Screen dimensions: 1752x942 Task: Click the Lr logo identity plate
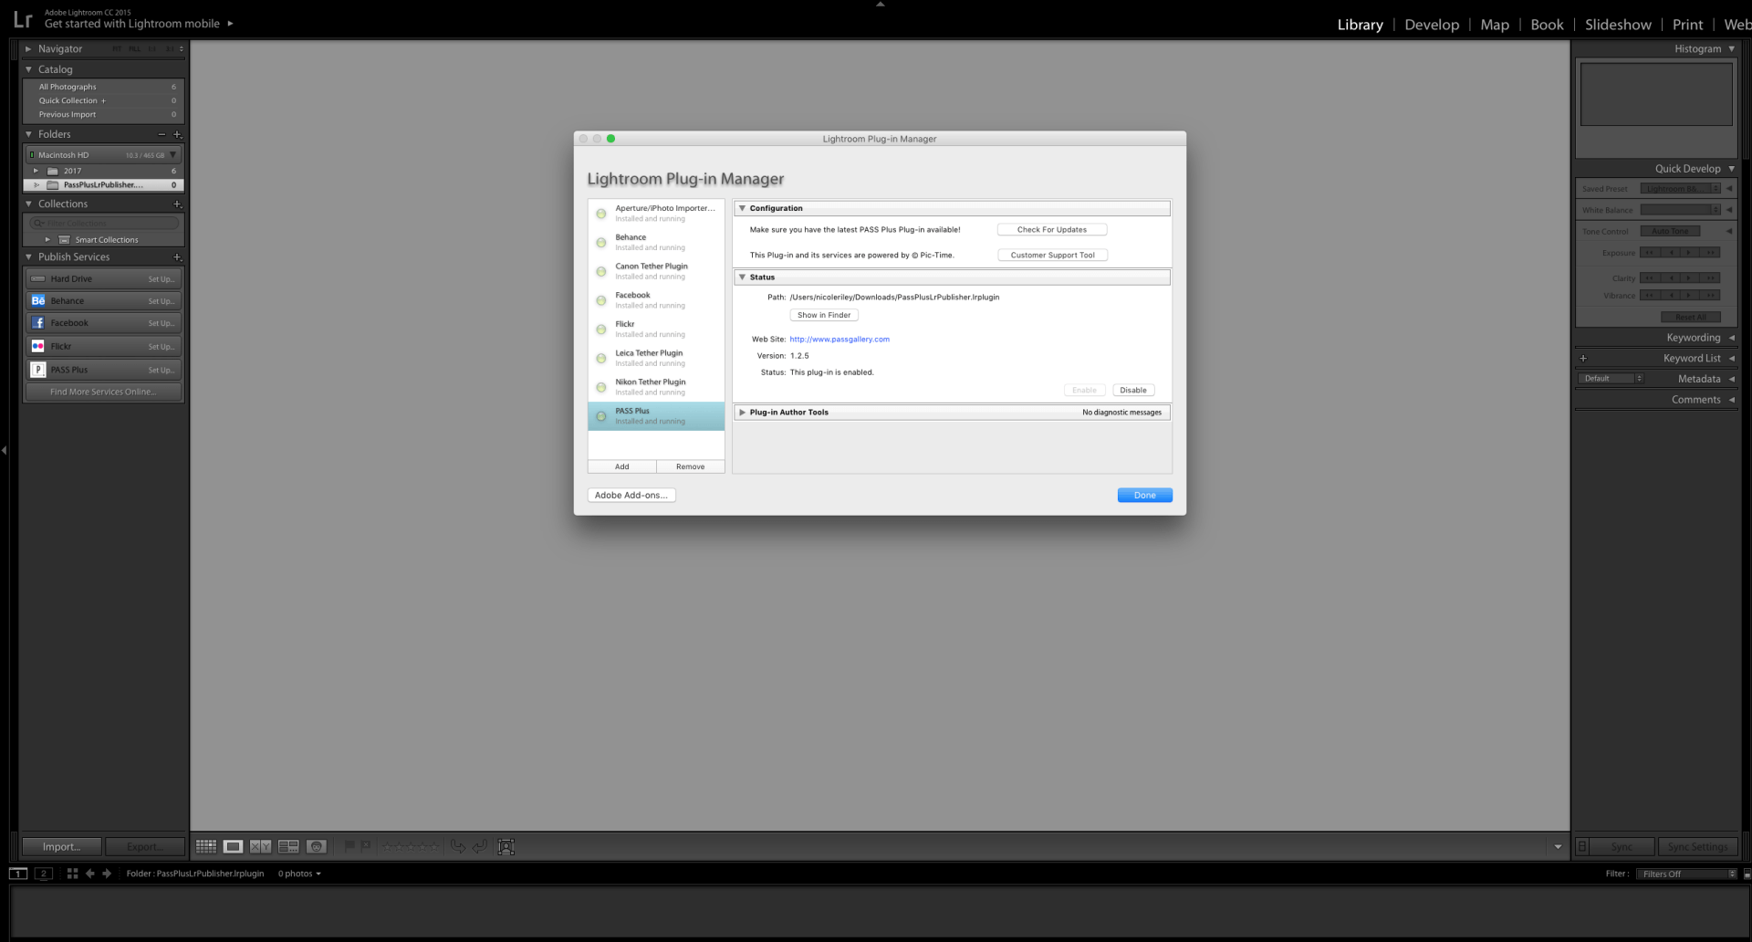[x=23, y=19]
